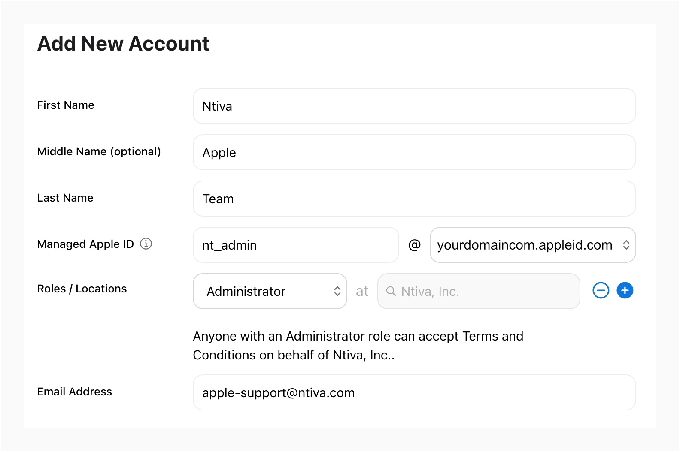Click the Last Name field containing Team
This screenshot has width=680, height=452.
pos(414,199)
